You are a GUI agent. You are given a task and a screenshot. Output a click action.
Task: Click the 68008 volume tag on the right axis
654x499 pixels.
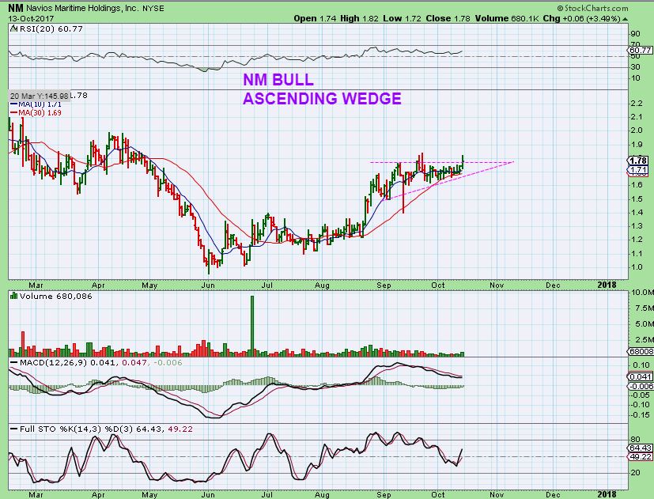[x=641, y=351]
